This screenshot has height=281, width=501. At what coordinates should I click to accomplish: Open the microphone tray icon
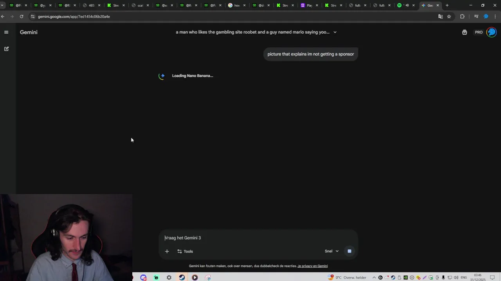[x=443, y=277]
